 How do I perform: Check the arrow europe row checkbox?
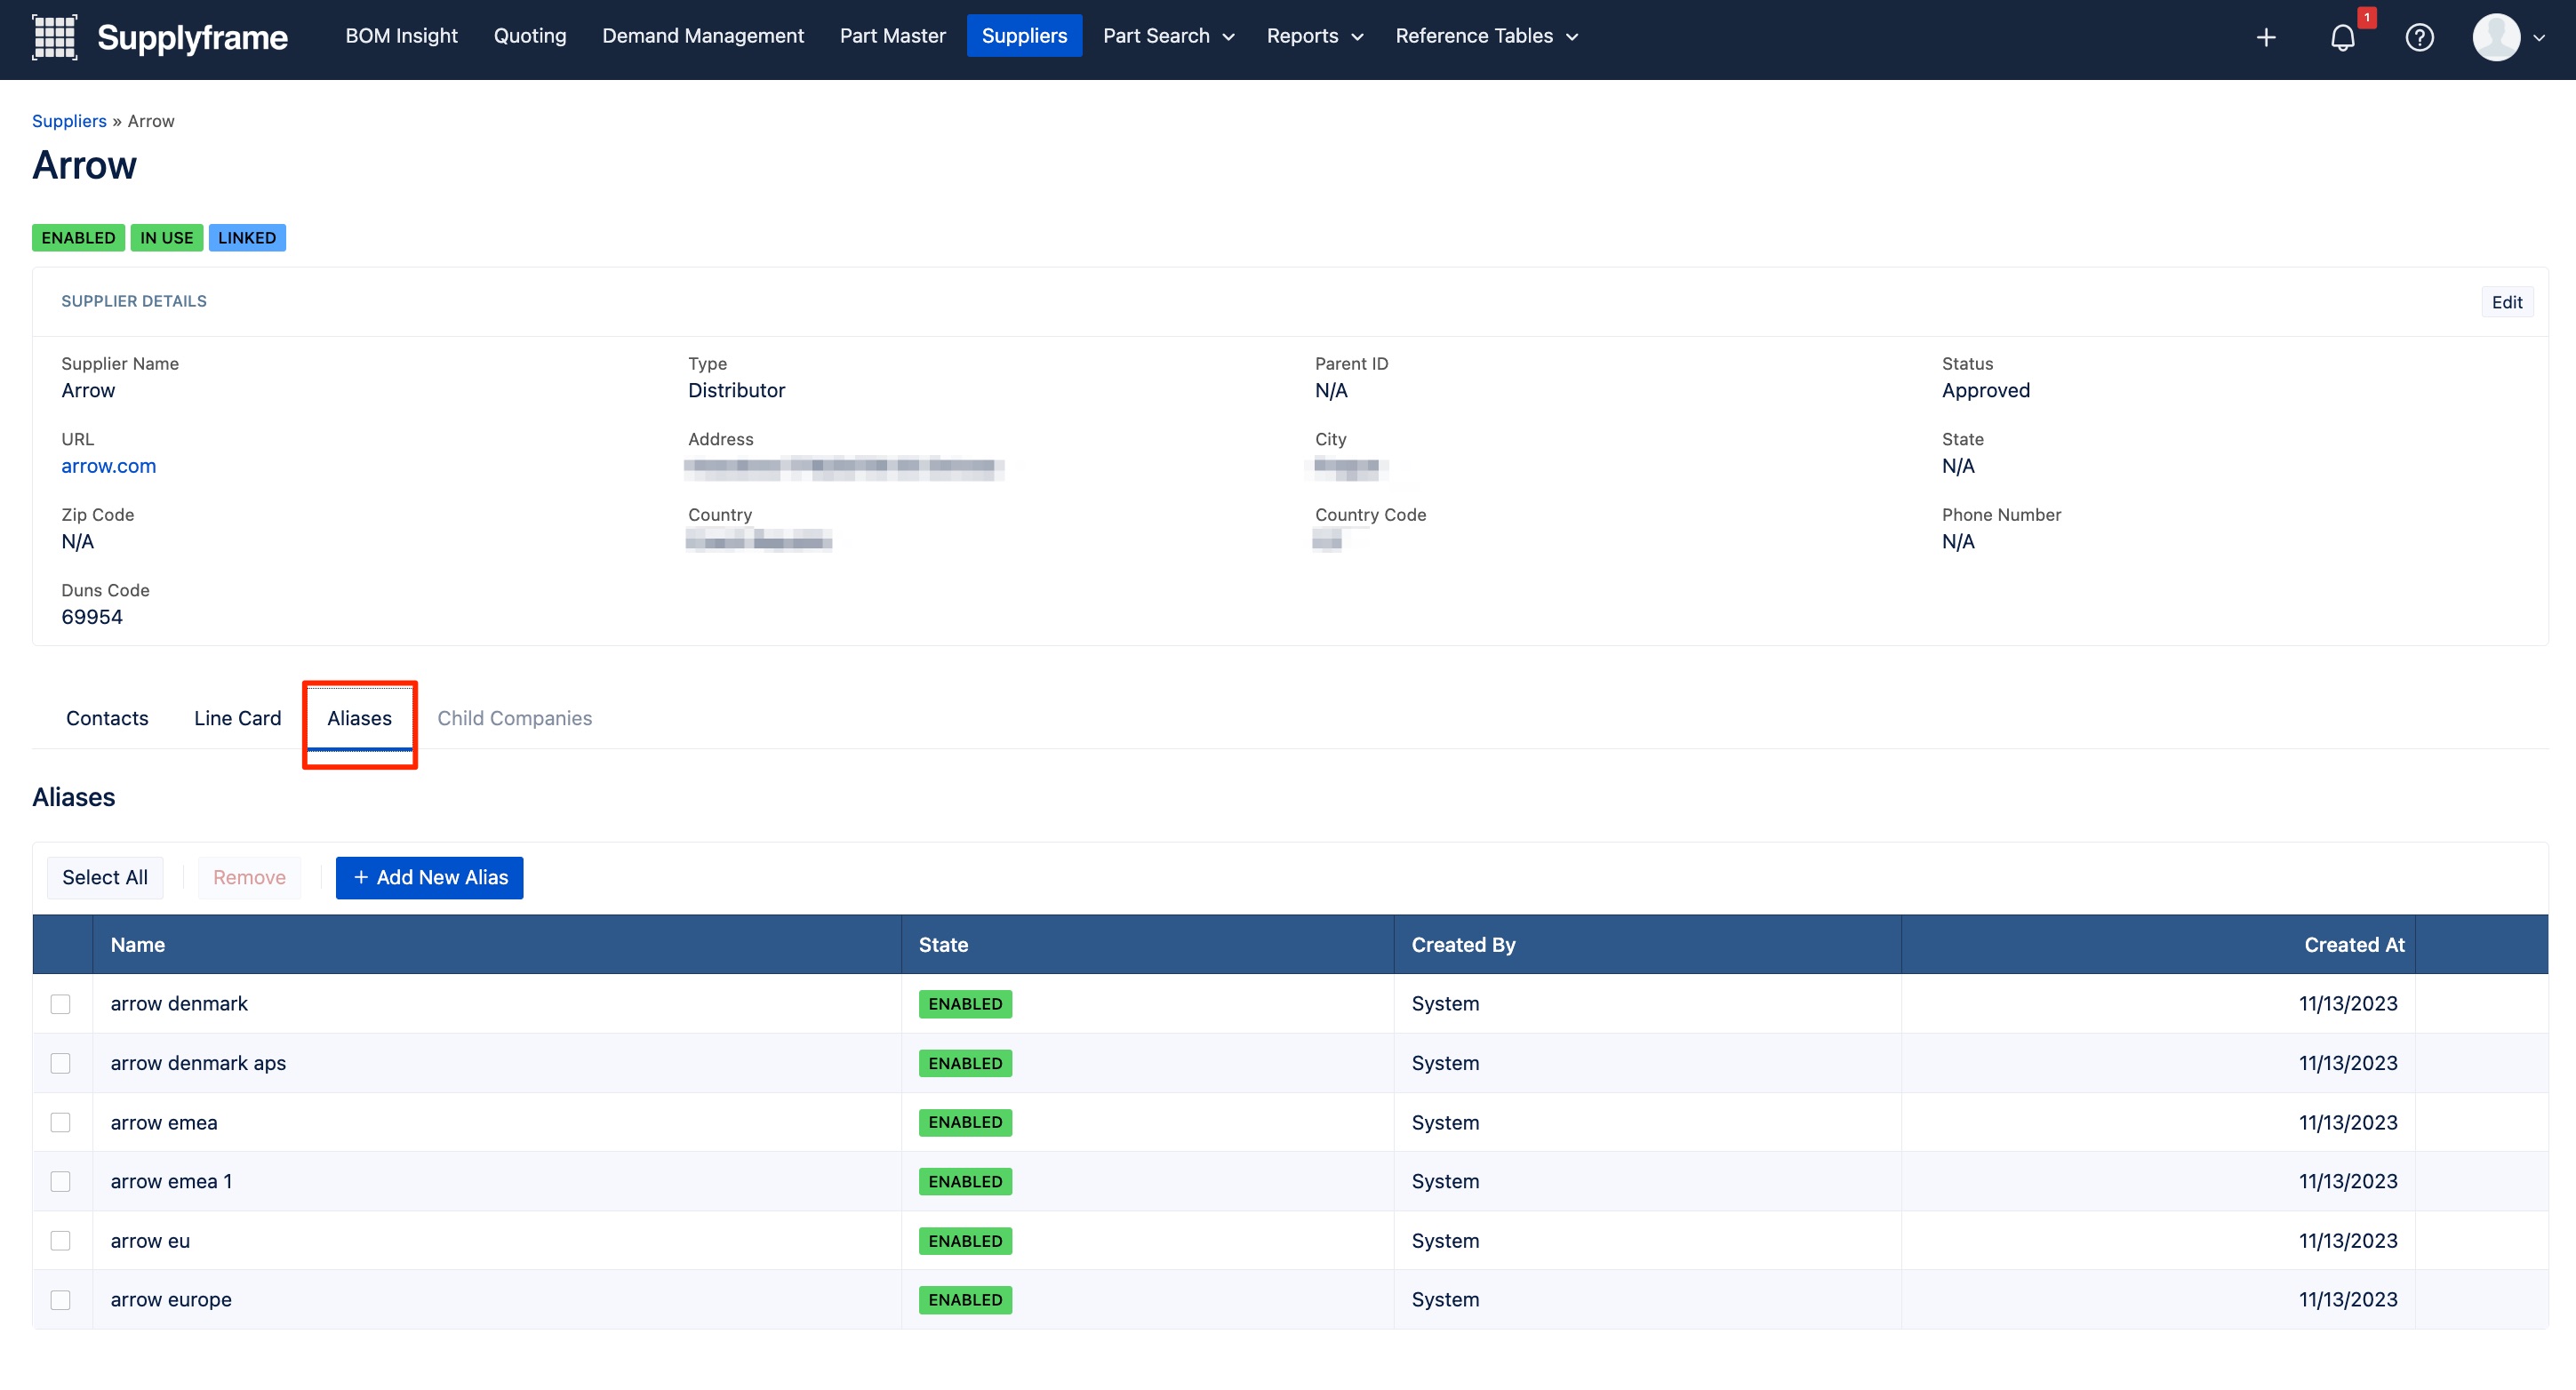pyautogui.click(x=61, y=1300)
